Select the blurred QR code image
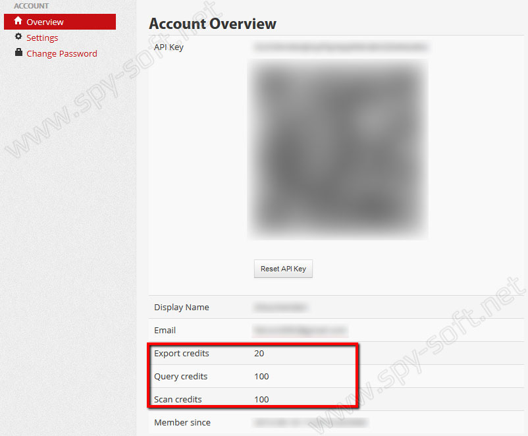Screen dimensions: 528x436 click(338, 150)
